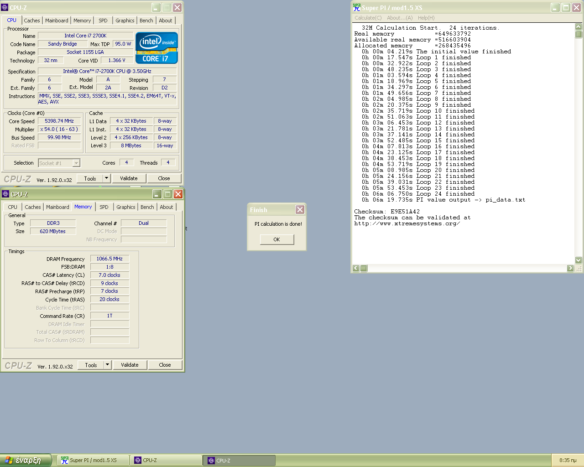
Task: Click the CAS# Latency value 7.0 clocks
Action: (x=109, y=275)
